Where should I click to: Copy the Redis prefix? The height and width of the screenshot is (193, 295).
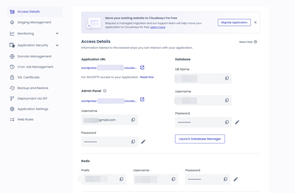[121, 179]
